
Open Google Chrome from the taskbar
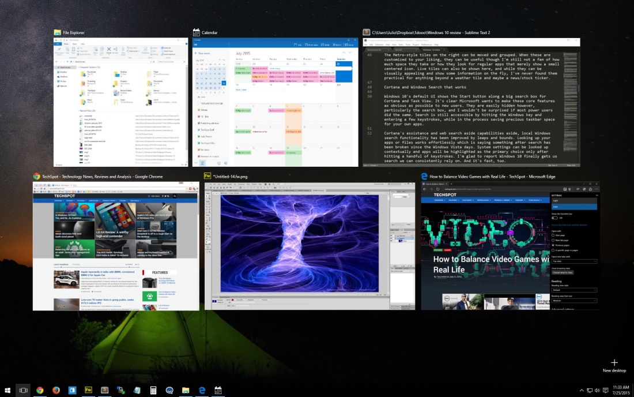pyautogui.click(x=40, y=390)
